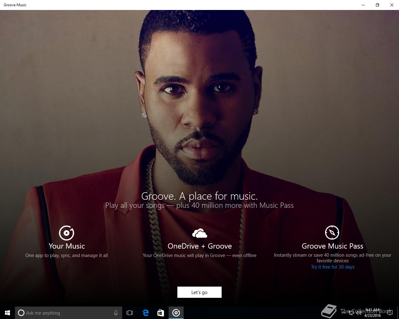Open the taskbar clock showing 4/23/2016
Image resolution: width=399 pixels, height=319 pixels.
(372, 313)
